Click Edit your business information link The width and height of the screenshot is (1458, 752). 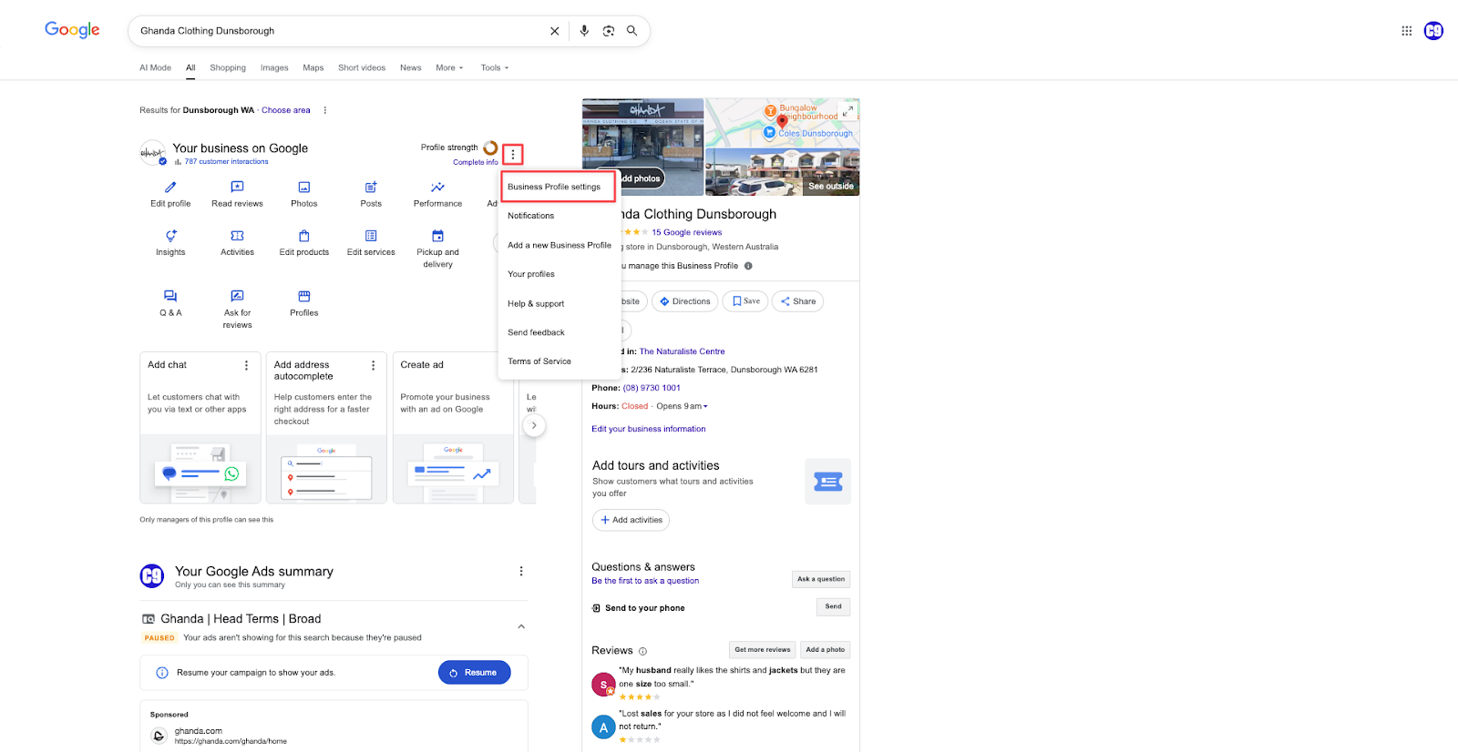pyautogui.click(x=648, y=429)
